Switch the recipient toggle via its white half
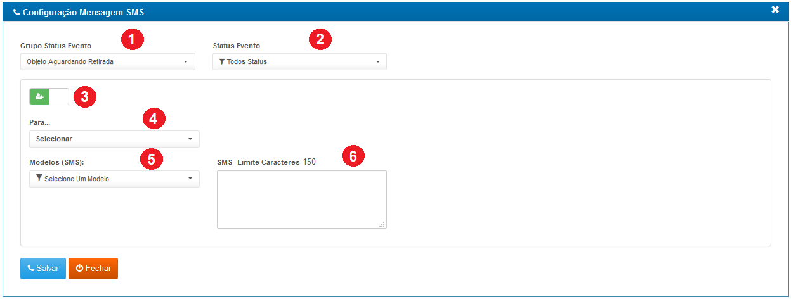This screenshot has height=299, width=791. (x=58, y=97)
